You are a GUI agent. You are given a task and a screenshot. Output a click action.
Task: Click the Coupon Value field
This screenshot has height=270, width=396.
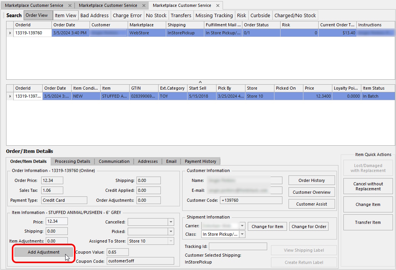coord(118,252)
